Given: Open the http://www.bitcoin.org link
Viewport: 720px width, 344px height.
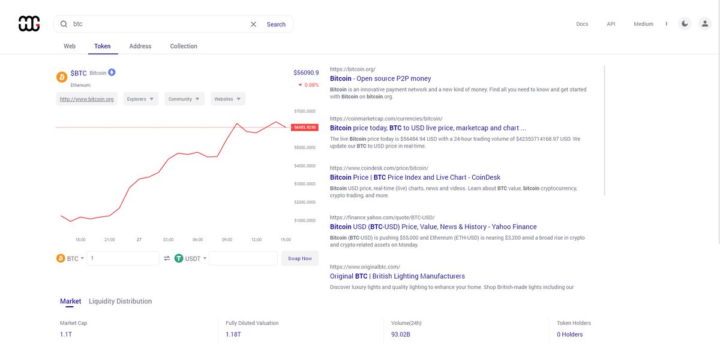Looking at the screenshot, I should coord(87,99).
